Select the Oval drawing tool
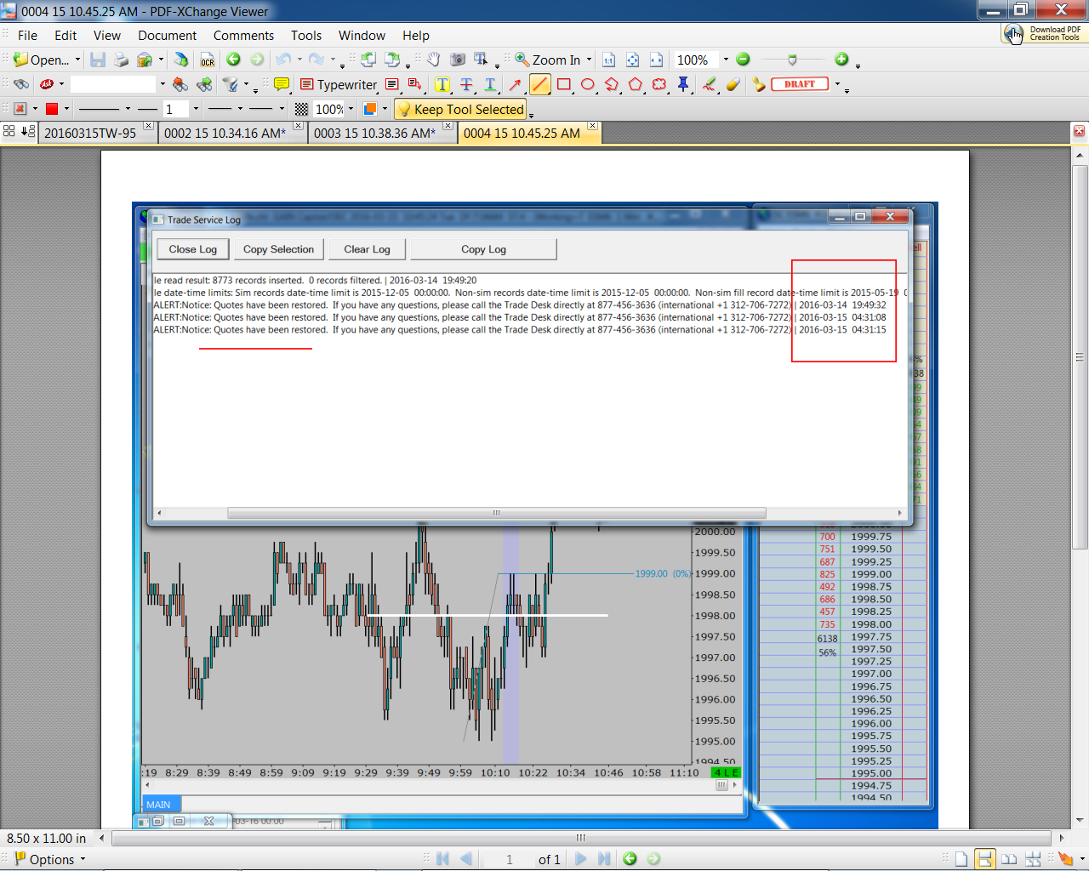 coord(587,84)
